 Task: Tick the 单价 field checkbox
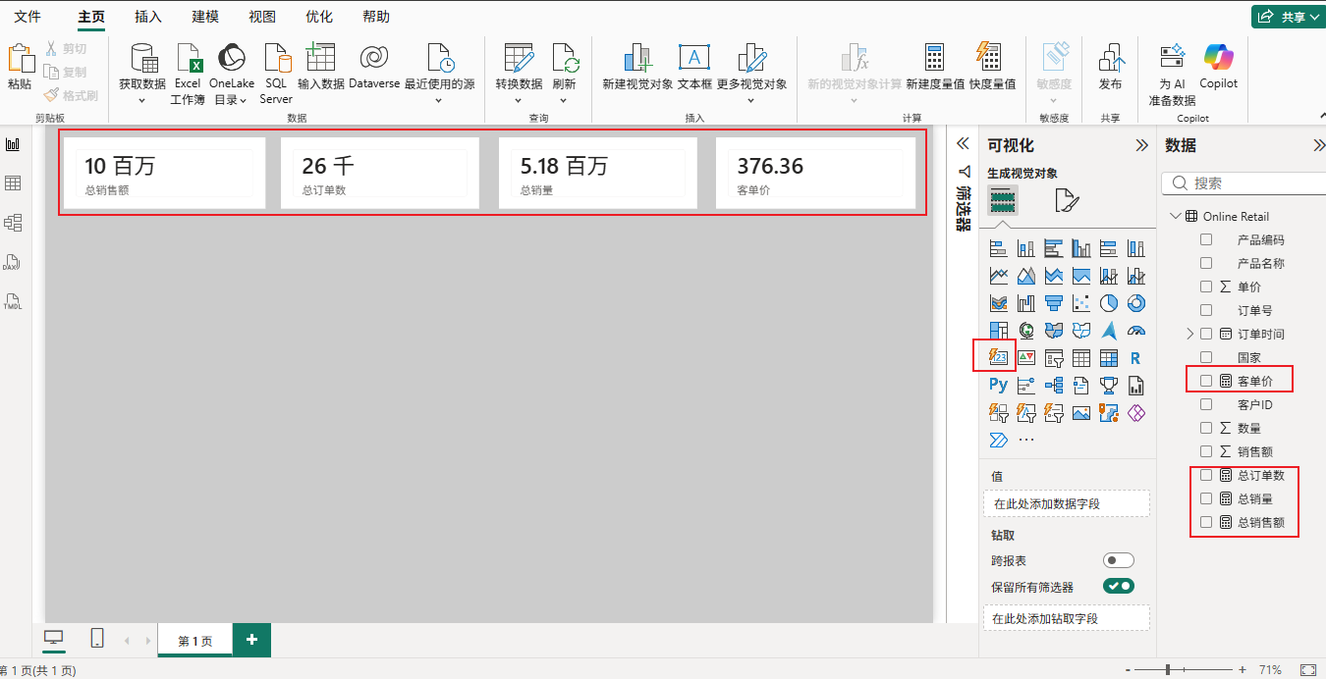(1206, 287)
